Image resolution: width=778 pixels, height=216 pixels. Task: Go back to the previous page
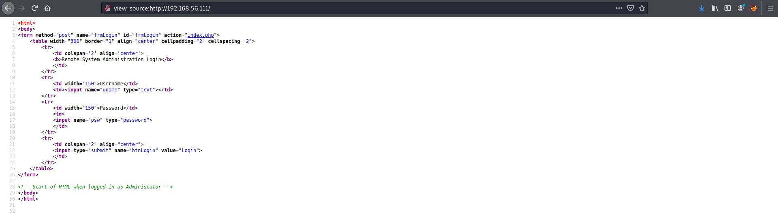click(8, 8)
